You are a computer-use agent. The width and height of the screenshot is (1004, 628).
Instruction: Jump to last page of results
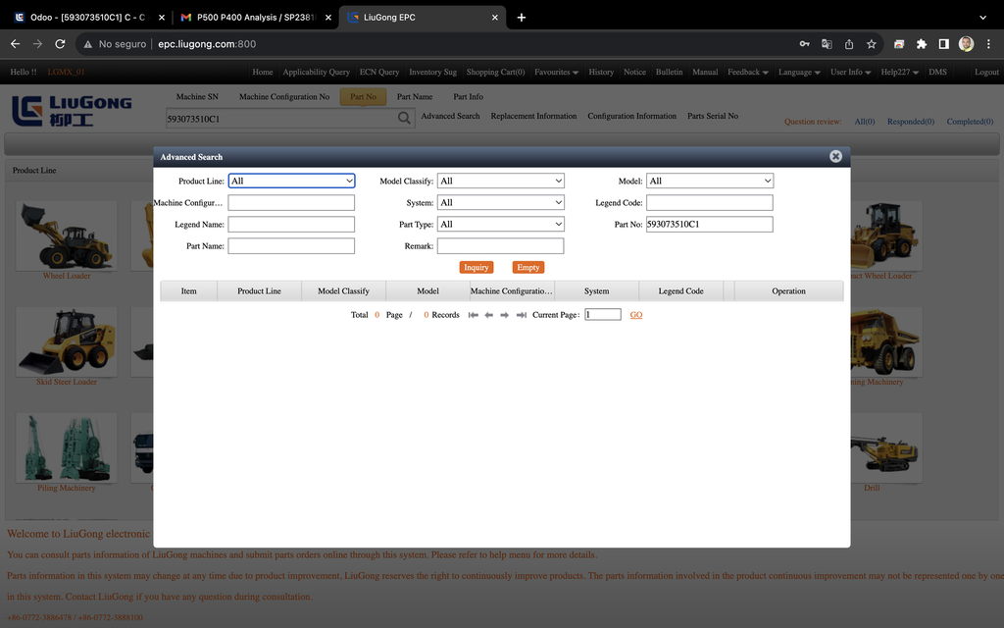coord(521,315)
